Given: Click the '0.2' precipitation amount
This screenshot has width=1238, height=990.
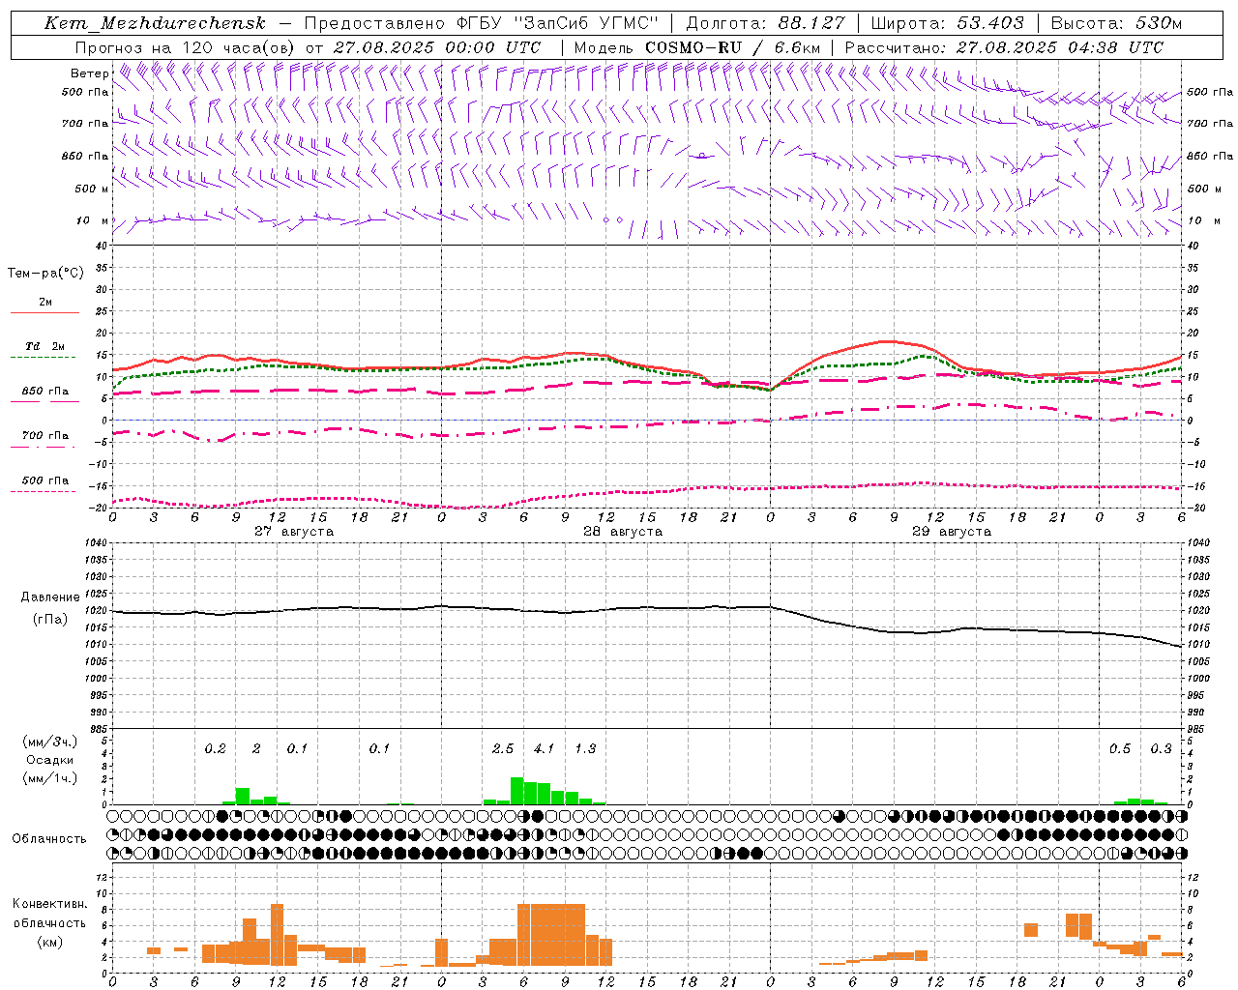Looking at the screenshot, I should point(215,748).
